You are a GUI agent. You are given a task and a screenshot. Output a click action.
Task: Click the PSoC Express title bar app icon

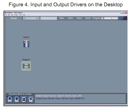pyautogui.click(x=6, y=13)
